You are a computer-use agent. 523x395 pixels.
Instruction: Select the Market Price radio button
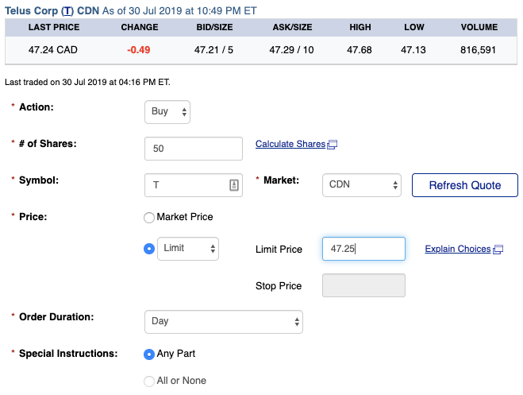[x=148, y=217]
